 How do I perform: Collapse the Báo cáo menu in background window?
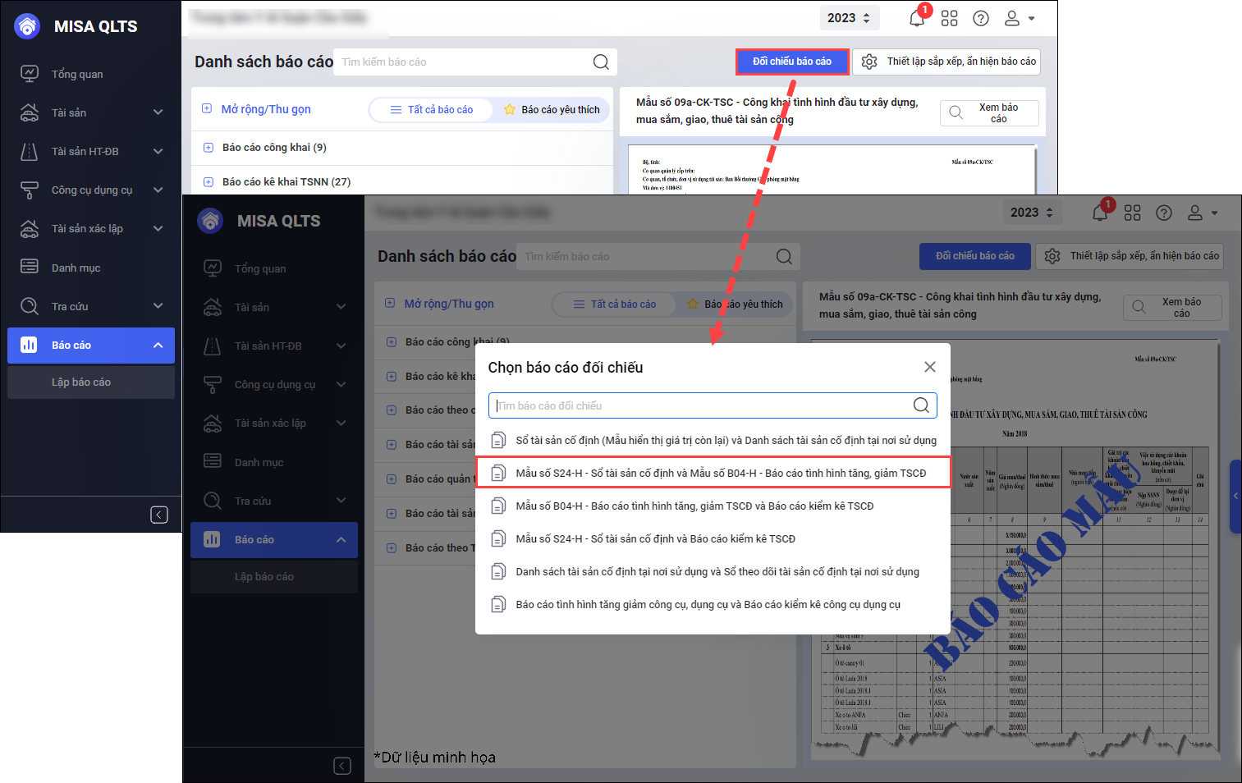pos(158,345)
